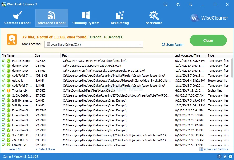
Task: Open the Slimming System tab
Action: [x=86, y=18]
